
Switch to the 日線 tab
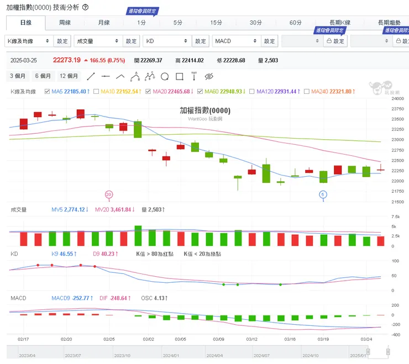pyautogui.click(x=26, y=23)
